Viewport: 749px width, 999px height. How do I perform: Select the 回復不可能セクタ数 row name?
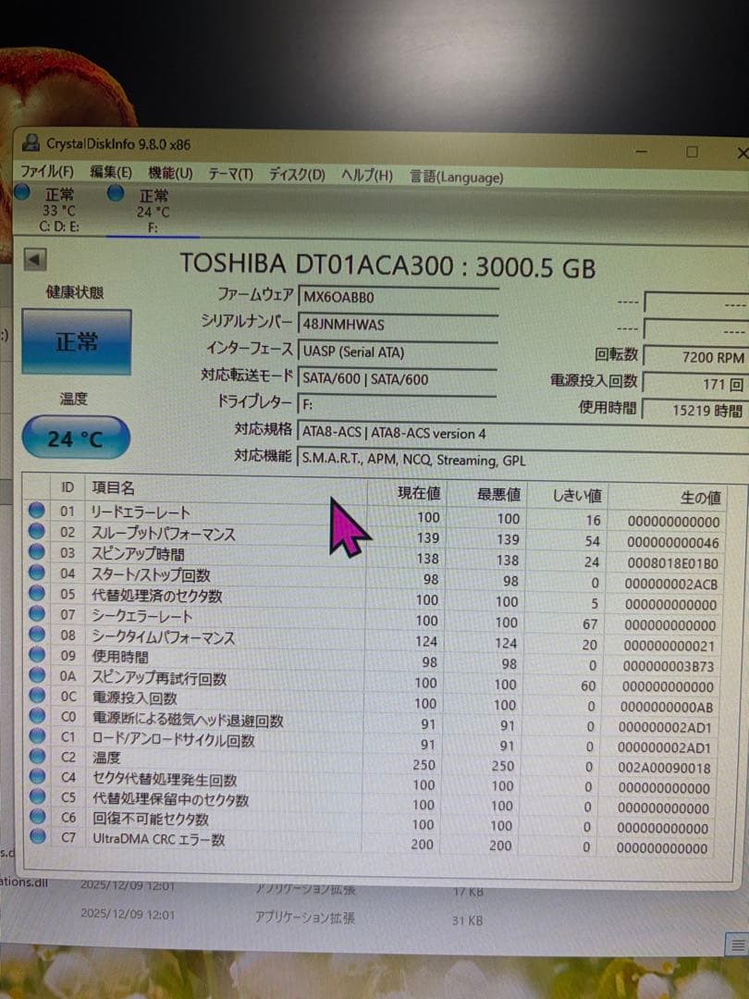(151, 819)
